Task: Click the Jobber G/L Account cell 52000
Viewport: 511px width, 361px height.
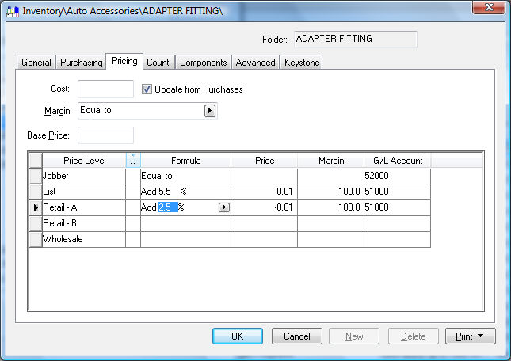Action: [396, 176]
